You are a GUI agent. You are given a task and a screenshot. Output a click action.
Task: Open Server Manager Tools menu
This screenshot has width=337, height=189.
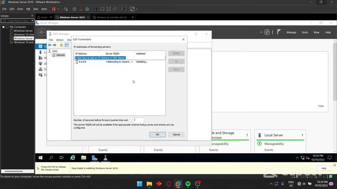(x=304, y=33)
